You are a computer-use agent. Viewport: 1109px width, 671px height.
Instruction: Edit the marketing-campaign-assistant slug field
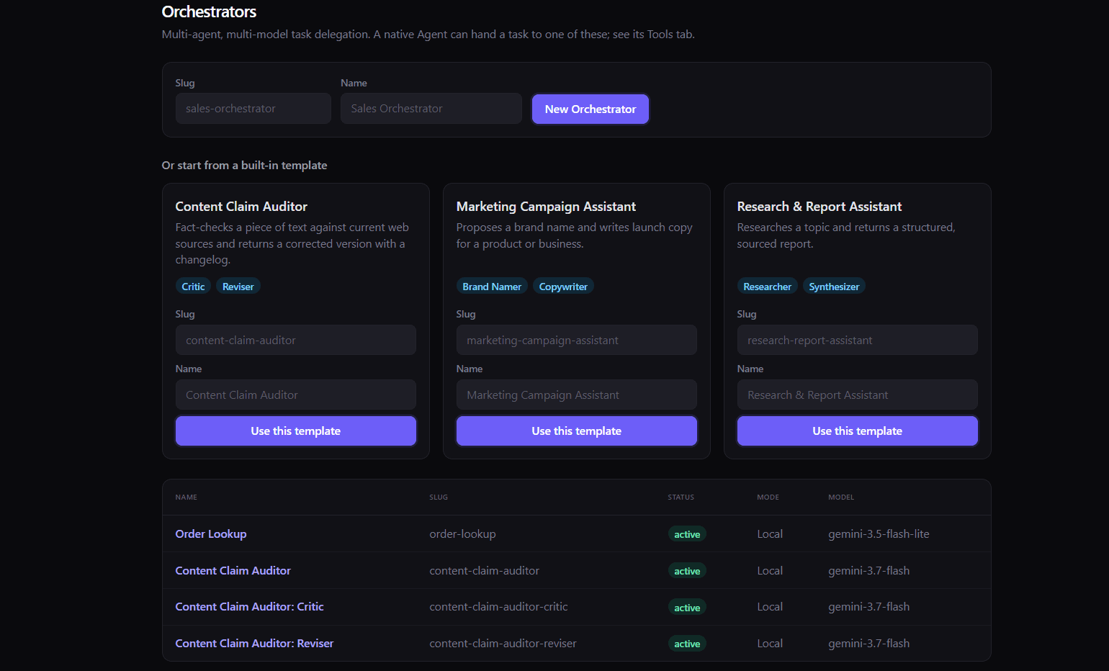(x=577, y=340)
